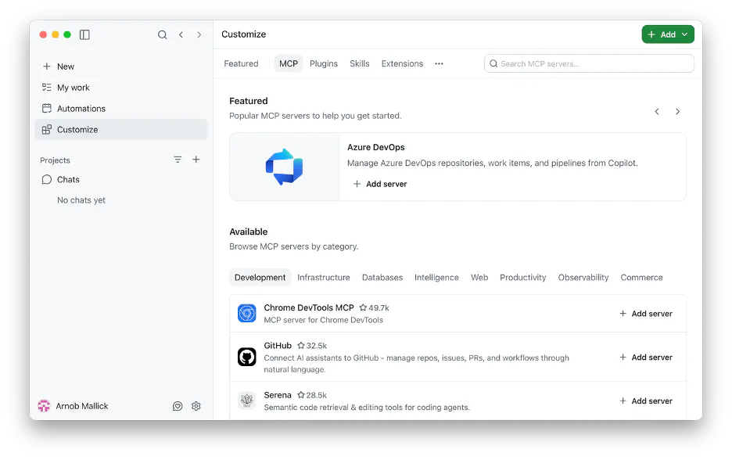Click the Azure DevOps logo thumbnail
The width and height of the screenshot is (732, 460).
285,167
